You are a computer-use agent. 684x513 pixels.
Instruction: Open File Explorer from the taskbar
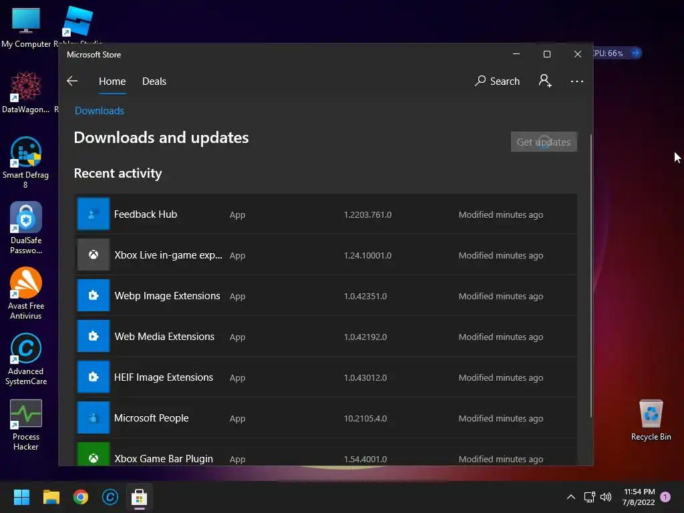pyautogui.click(x=51, y=497)
